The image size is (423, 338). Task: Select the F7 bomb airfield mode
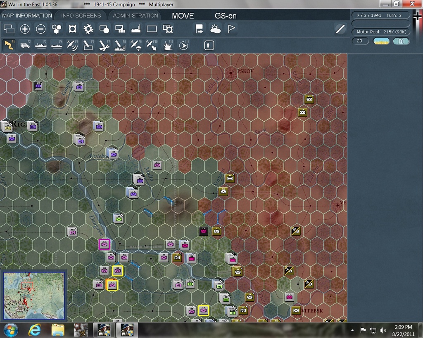pos(104,45)
